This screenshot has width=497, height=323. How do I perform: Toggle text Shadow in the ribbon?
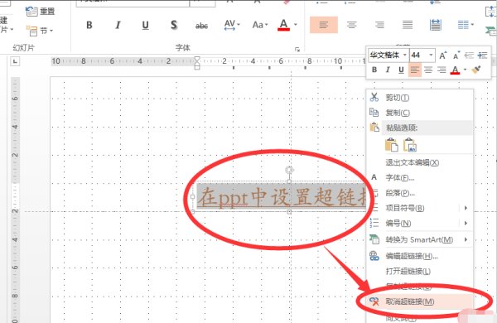(x=174, y=25)
